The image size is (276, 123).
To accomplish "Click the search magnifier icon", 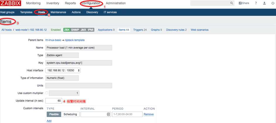I will tap(232, 3).
